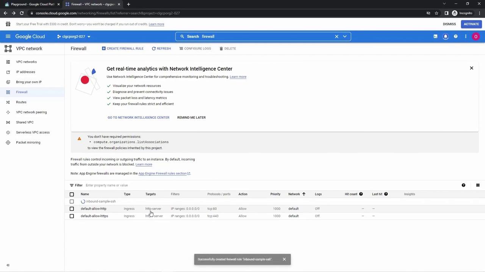Click CREATE FIREWALL RULE

coord(123,49)
